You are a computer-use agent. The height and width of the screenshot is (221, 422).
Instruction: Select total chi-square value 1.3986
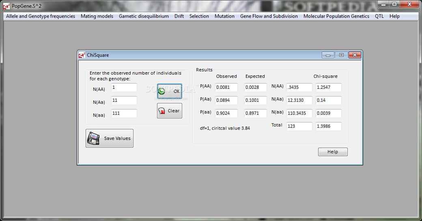click(329, 126)
